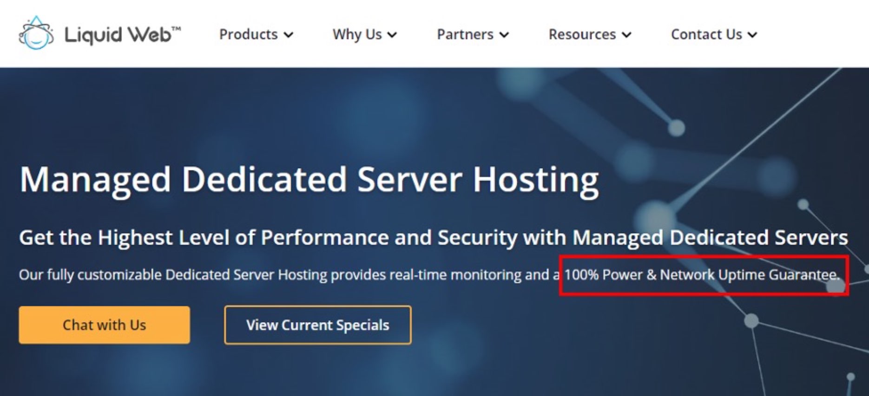869x396 pixels.
Task: Expand the chevron next to Products
Action: (x=289, y=35)
